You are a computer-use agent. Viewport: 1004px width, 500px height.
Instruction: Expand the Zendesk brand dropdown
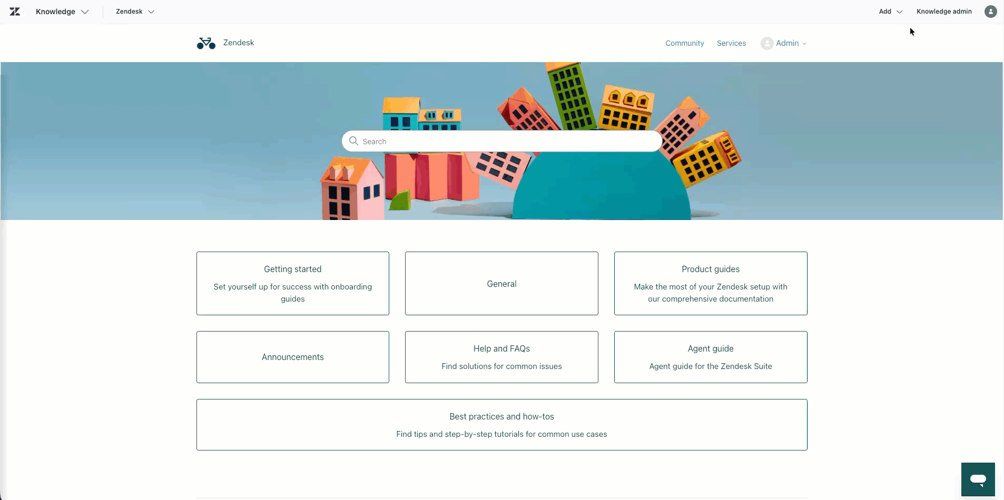(x=135, y=12)
